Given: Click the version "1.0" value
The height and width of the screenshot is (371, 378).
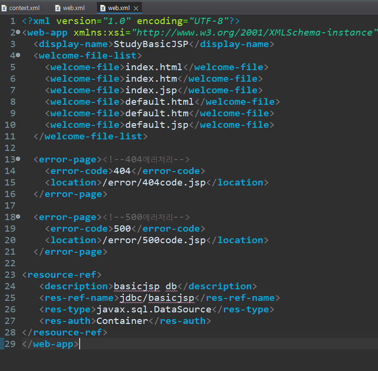Looking at the screenshot, I should 117,21.
